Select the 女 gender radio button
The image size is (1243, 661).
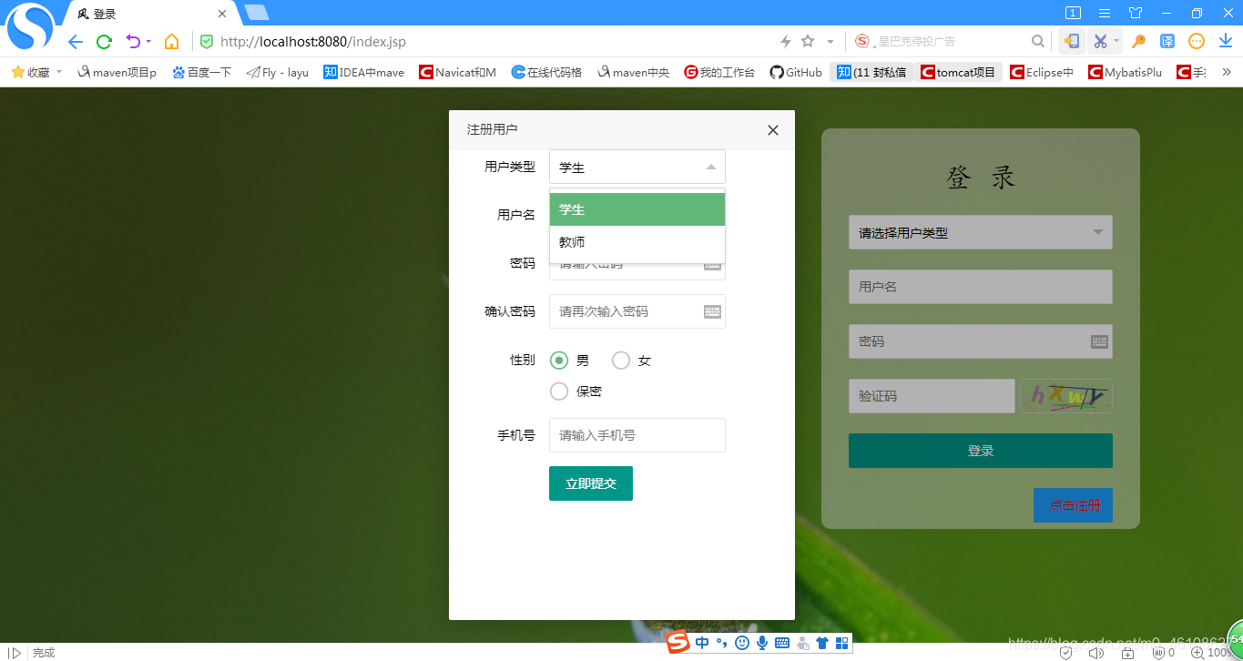click(x=621, y=361)
